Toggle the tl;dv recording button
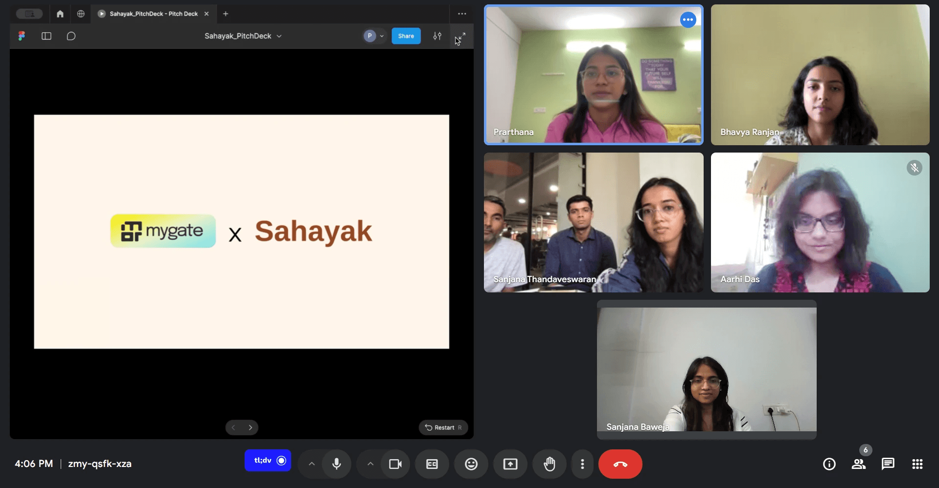939x488 pixels. (268, 461)
